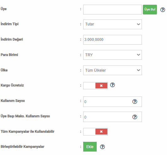Click into the Kullanım Sayısı input field
Screen dimensions: 167x155
pos(112,102)
